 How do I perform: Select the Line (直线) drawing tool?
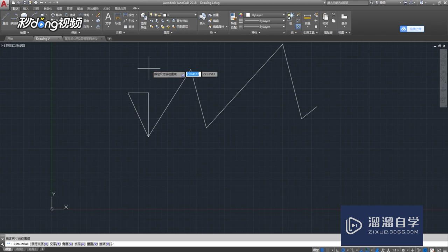pos(5,19)
